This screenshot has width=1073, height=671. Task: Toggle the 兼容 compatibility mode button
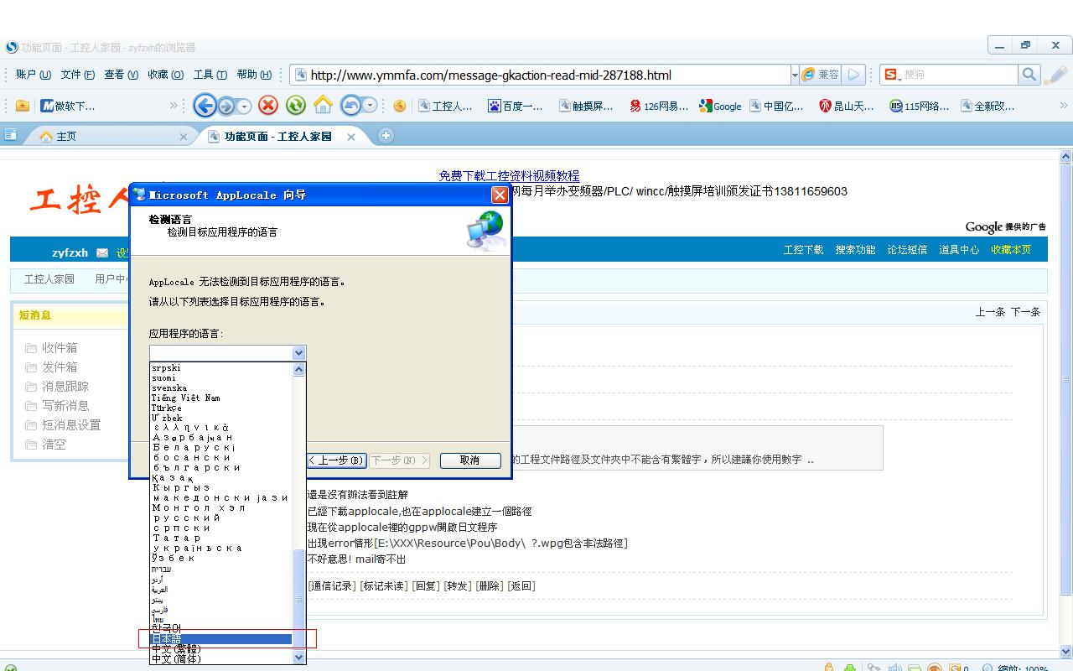(x=820, y=75)
